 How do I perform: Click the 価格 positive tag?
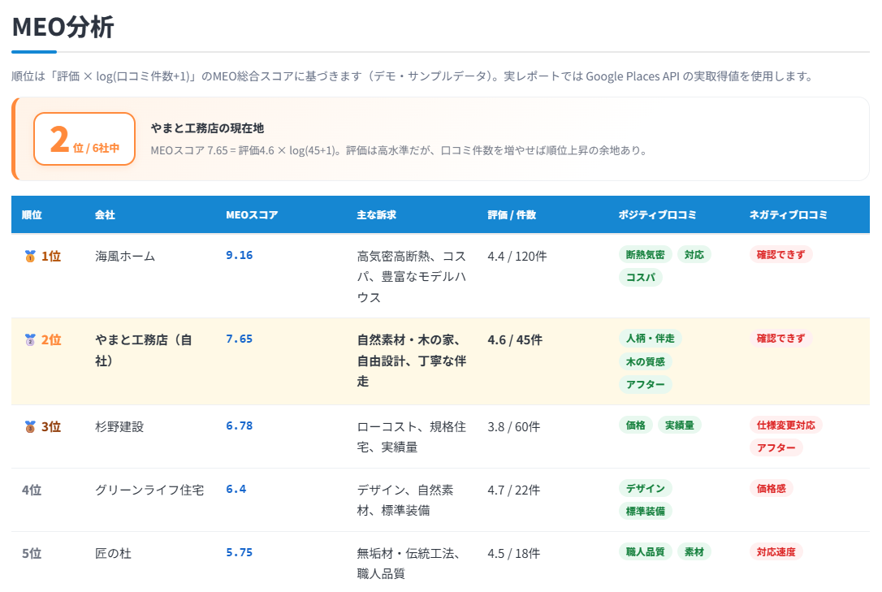(636, 426)
